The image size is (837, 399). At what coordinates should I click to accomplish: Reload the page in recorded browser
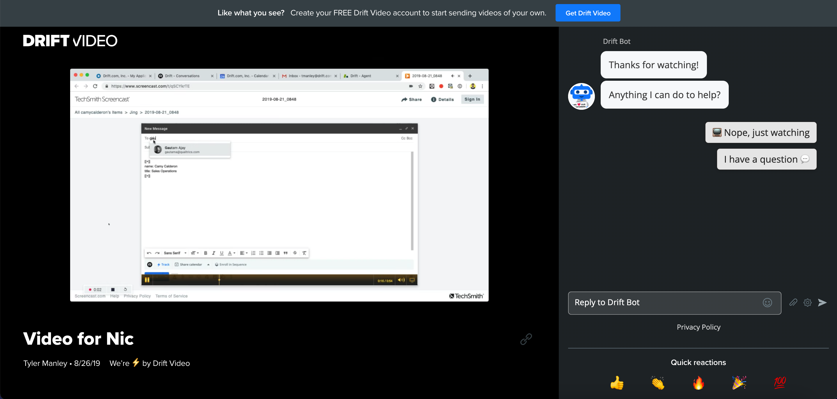(x=95, y=86)
